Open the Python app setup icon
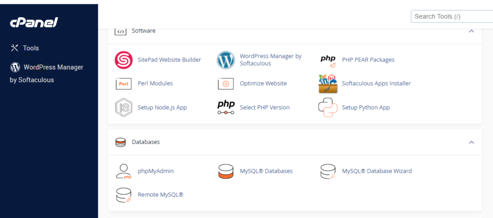The image size is (493, 218). click(x=328, y=107)
